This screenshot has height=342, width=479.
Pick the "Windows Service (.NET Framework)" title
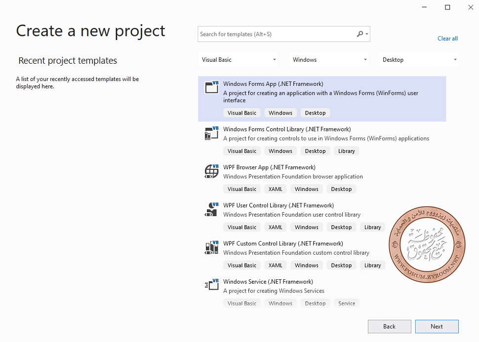click(268, 281)
